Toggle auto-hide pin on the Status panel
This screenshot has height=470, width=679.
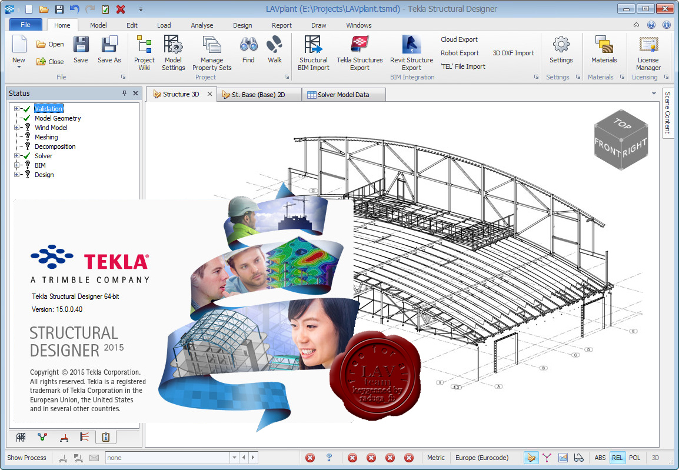click(124, 93)
